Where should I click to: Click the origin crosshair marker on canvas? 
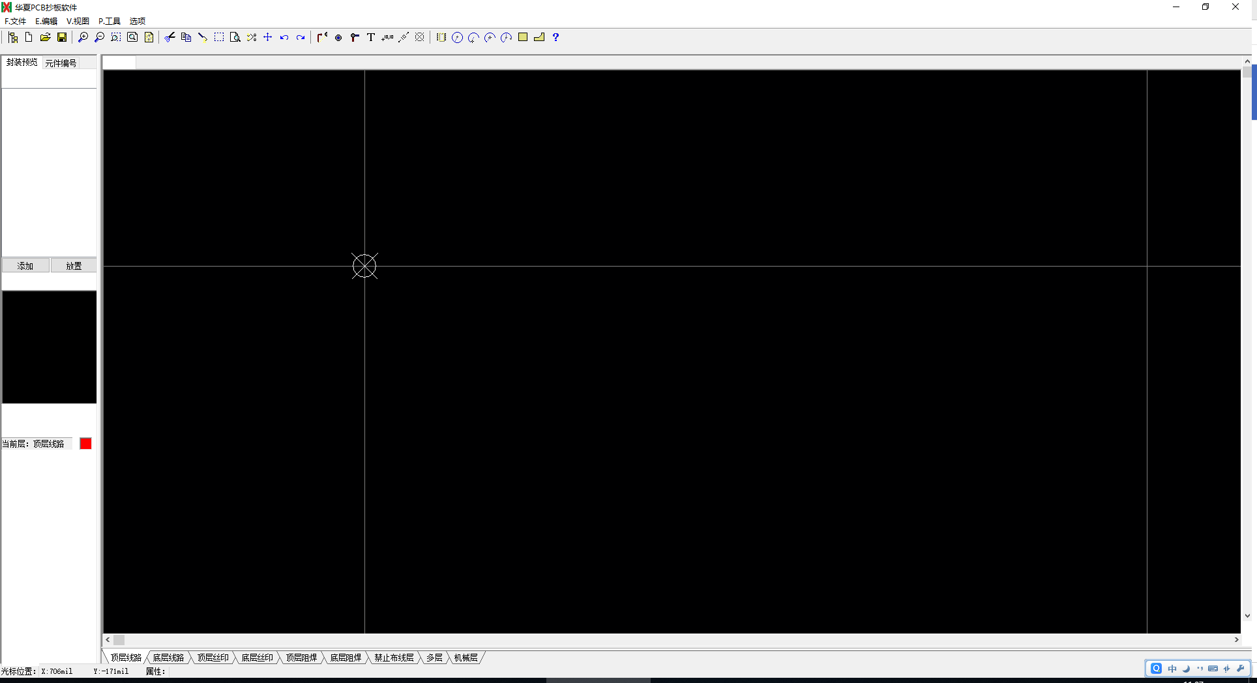point(364,266)
